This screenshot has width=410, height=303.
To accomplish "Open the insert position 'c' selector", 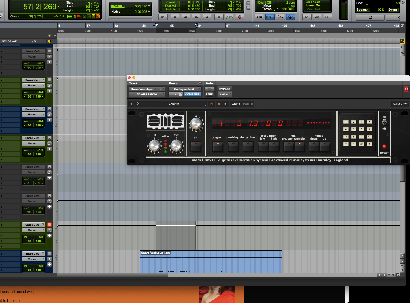I will pos(162,89).
